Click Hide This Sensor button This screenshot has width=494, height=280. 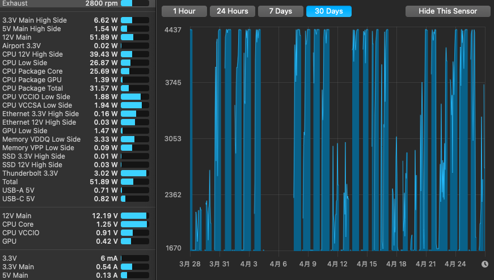(447, 11)
